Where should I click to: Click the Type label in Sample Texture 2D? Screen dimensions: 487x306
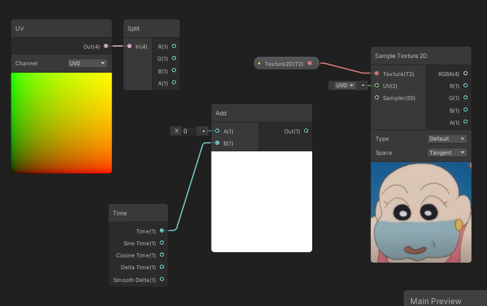click(x=382, y=139)
